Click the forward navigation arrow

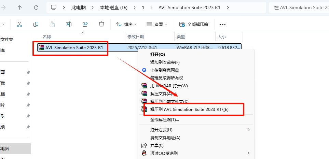[3, 8]
